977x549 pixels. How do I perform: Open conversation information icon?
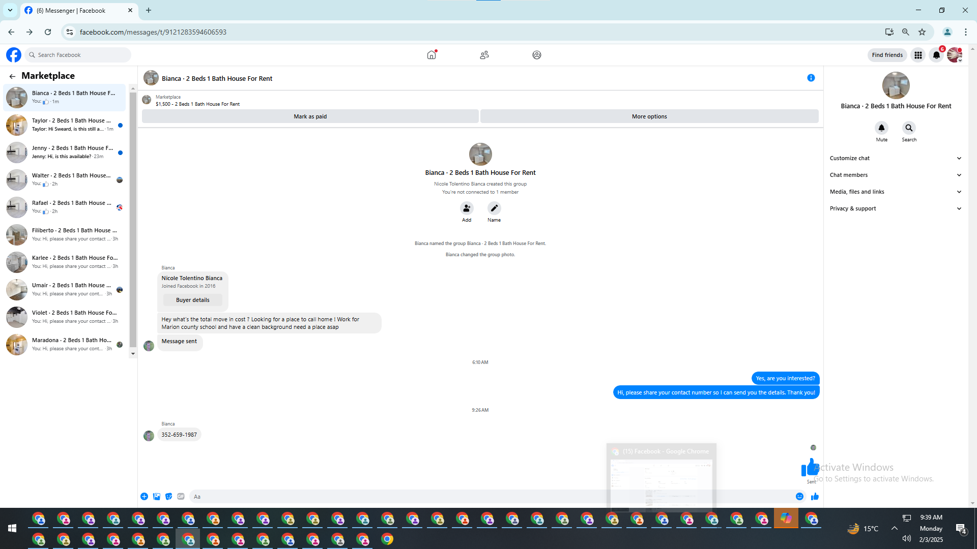[x=811, y=78]
